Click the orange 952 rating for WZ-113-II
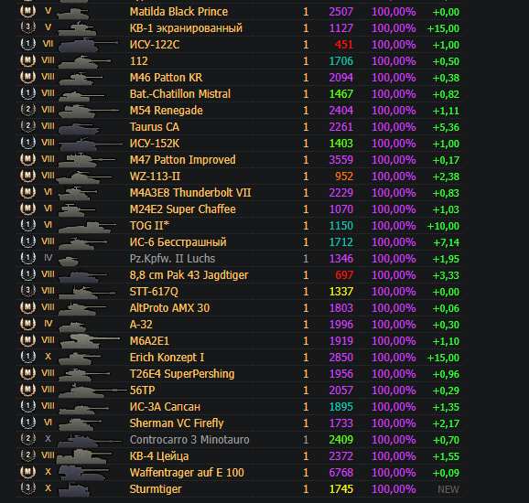529x503 pixels. tap(344, 177)
